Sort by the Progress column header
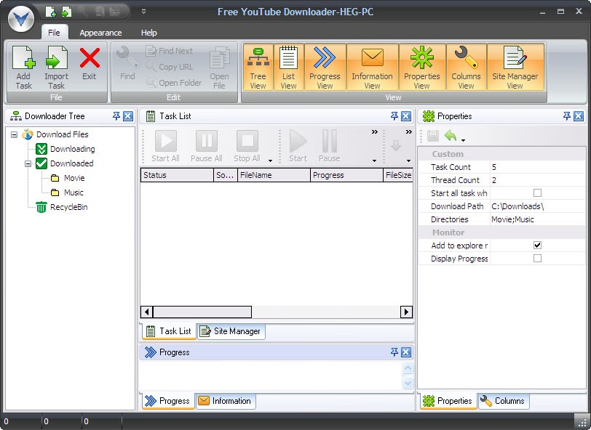This screenshot has width=591, height=430. tap(346, 175)
